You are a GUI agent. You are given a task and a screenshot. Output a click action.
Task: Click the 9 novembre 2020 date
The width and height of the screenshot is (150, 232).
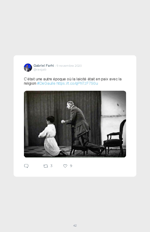coord(69,66)
